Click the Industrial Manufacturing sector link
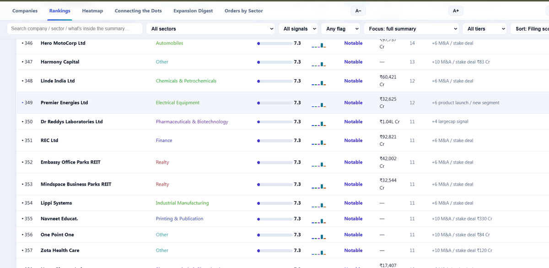The width and height of the screenshot is (549, 268). tap(182, 203)
